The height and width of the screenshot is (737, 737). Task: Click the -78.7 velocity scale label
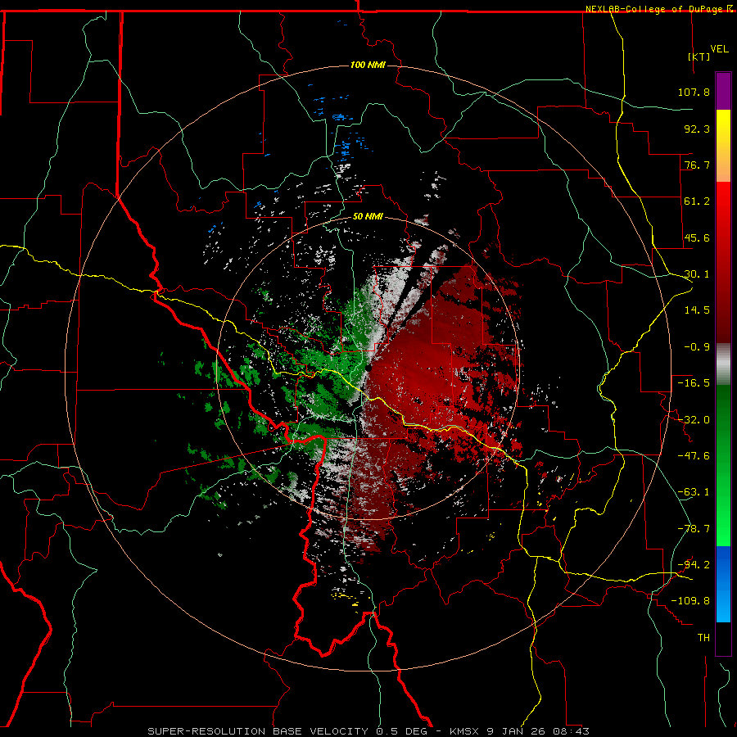coord(694,529)
